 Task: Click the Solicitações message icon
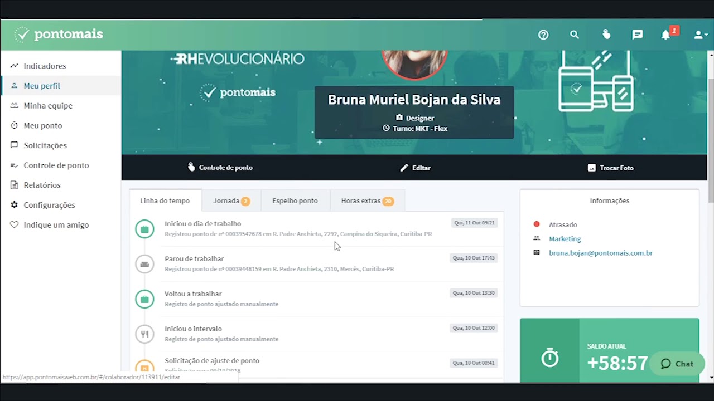tap(14, 145)
